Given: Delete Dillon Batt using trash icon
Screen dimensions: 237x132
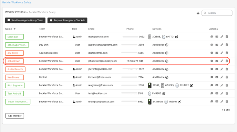Looking at the screenshot, I should point(227,37).
